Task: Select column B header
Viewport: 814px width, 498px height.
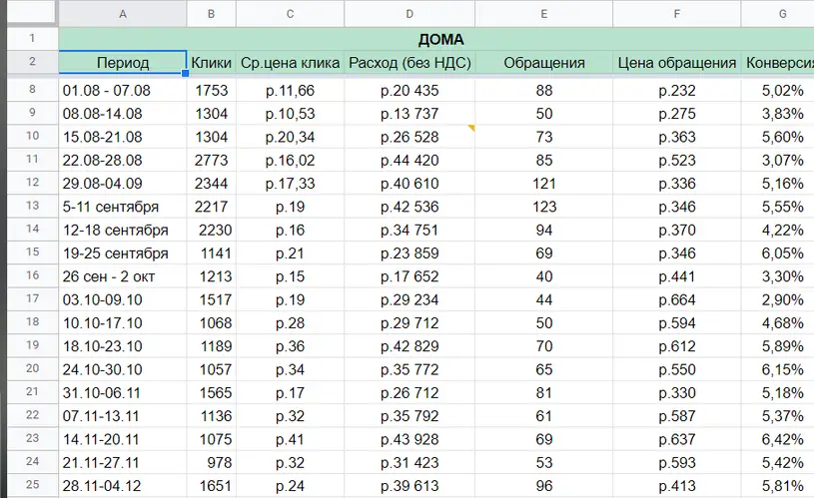Action: pos(212,14)
